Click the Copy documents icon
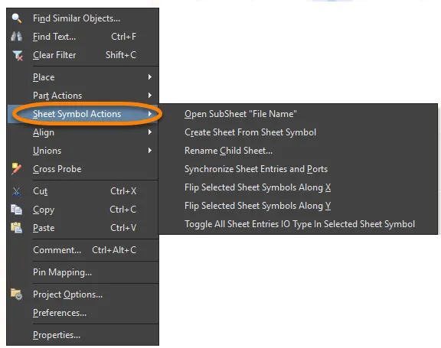The width and height of the screenshot is (441, 348). click(x=16, y=210)
